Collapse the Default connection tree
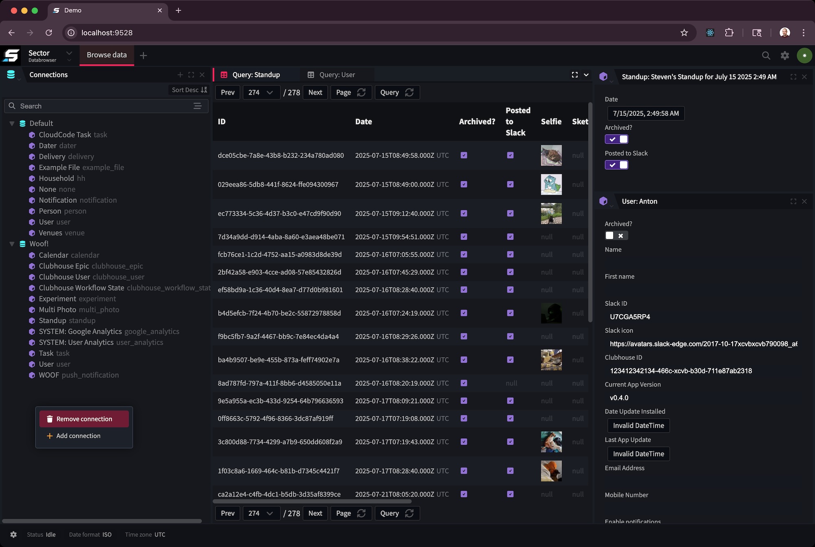This screenshot has height=547, width=815. tap(12, 123)
